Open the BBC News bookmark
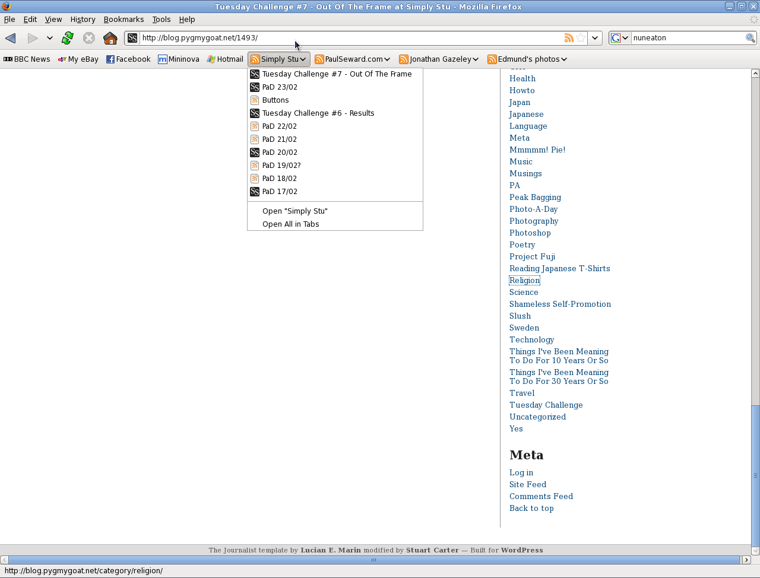Viewport: 760px width, 578px height. click(27, 59)
